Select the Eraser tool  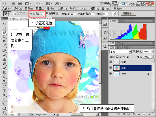click(4, 68)
